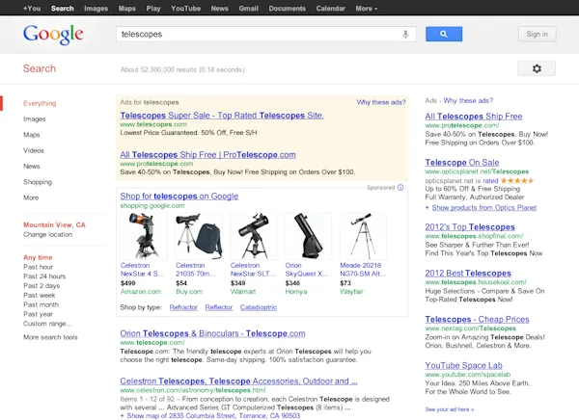Open the Celestron NexStar 4 SE product image

(x=144, y=236)
